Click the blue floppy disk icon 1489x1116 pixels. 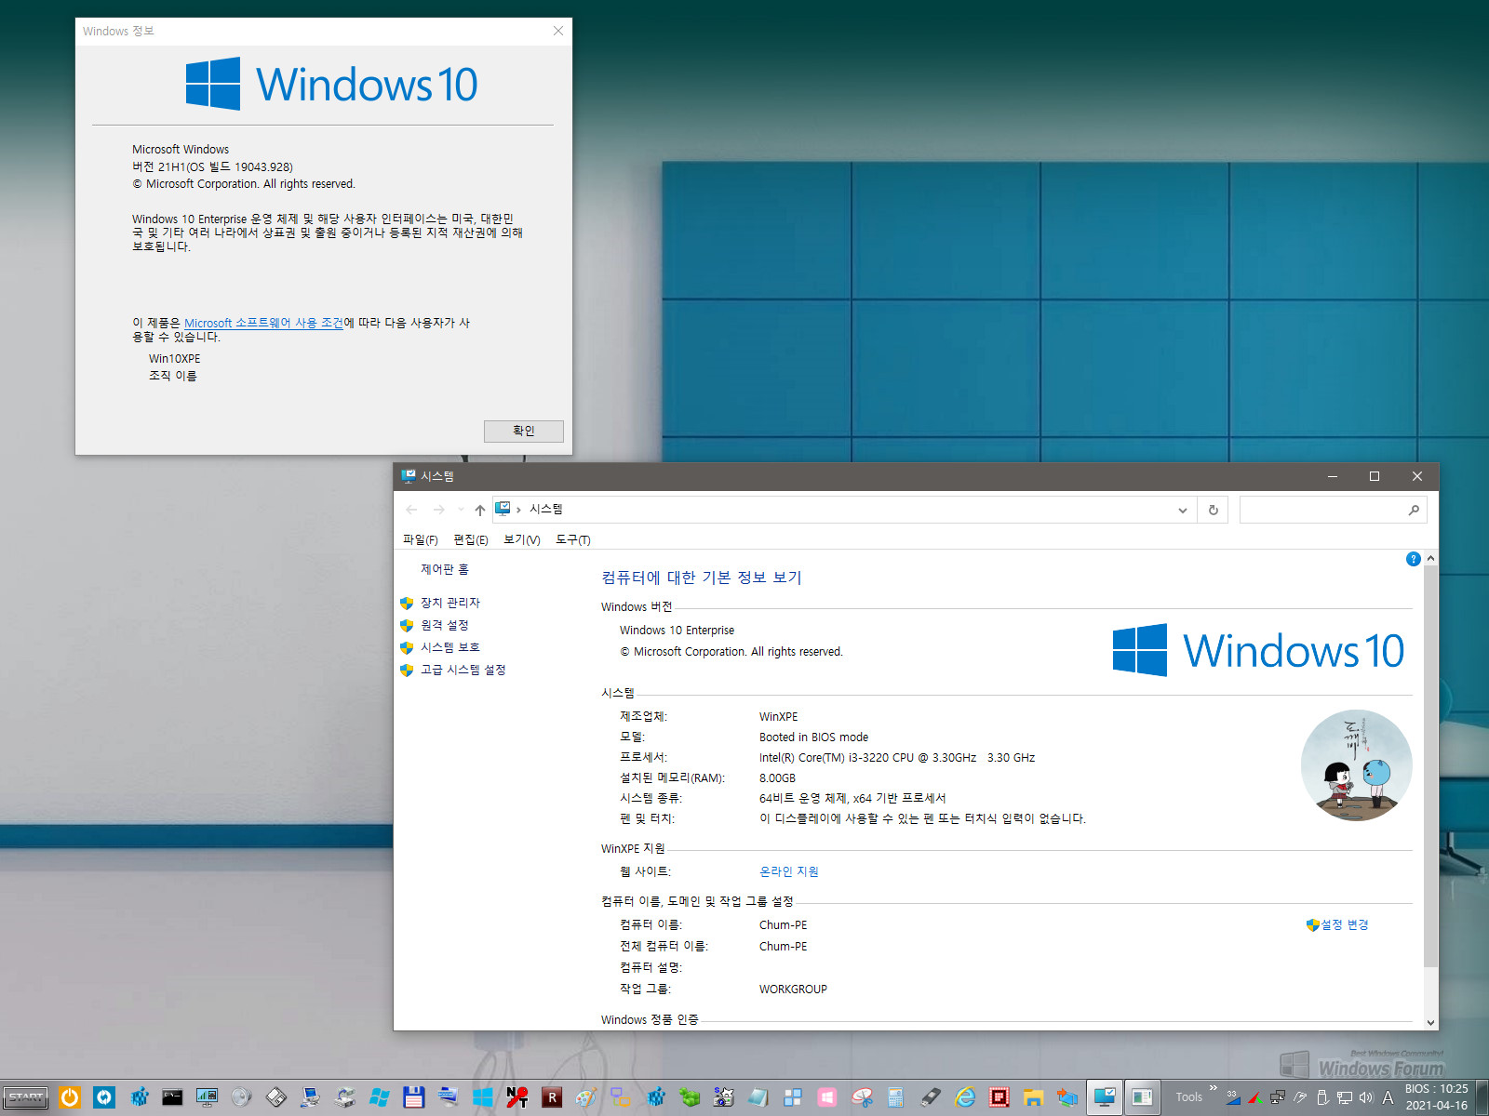pyautogui.click(x=413, y=1097)
